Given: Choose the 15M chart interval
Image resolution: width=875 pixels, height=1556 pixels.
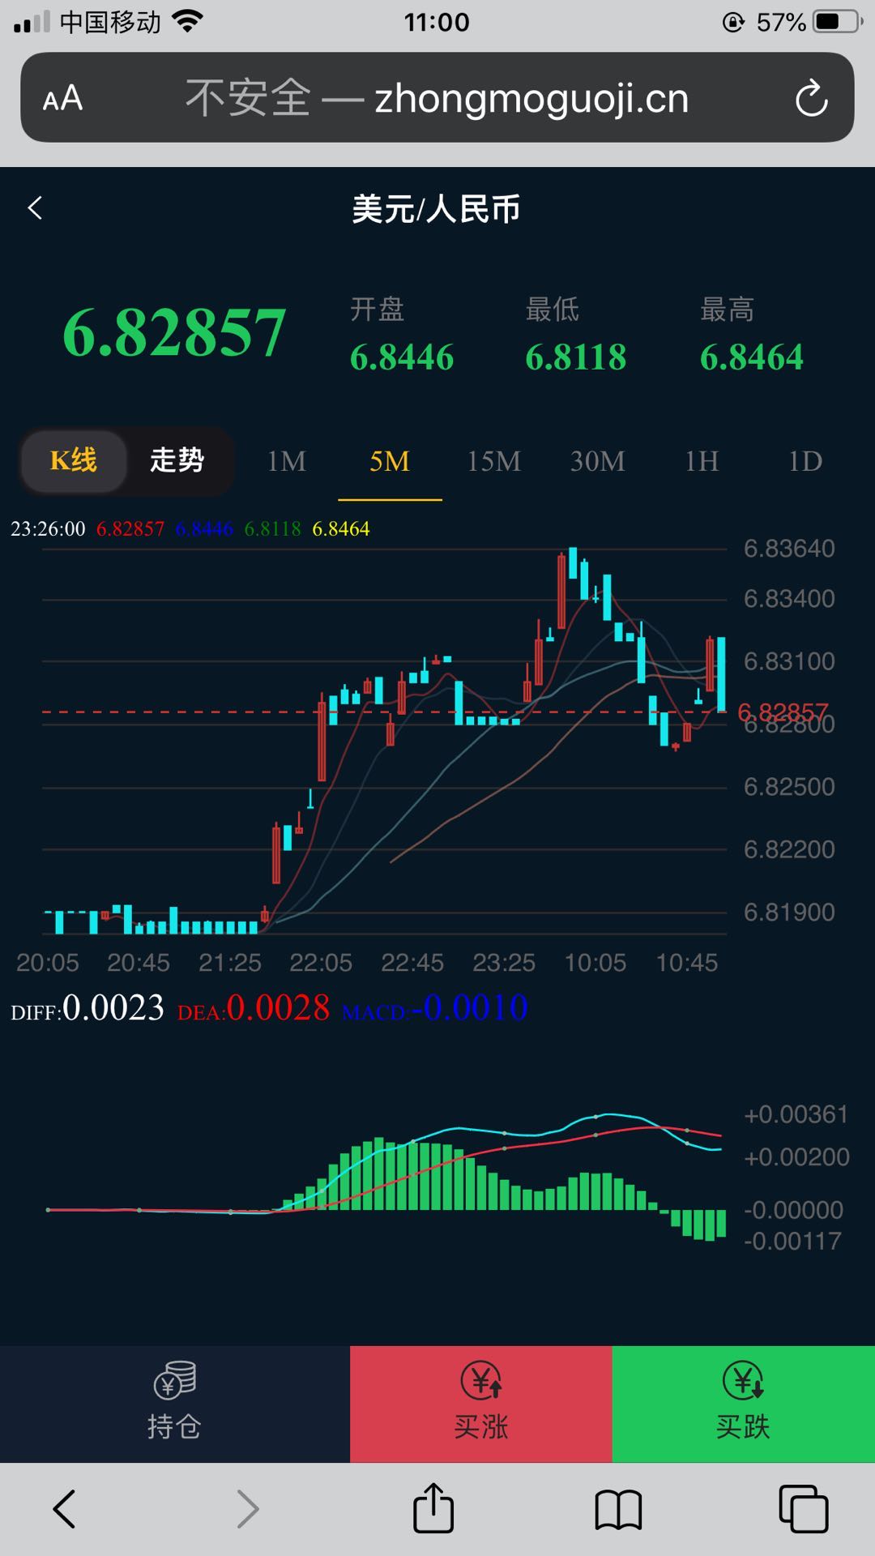Looking at the screenshot, I should point(493,461).
